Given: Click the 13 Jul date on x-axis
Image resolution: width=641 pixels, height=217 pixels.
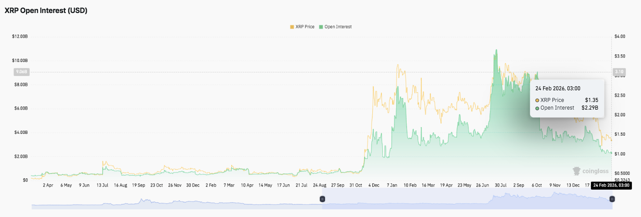Looking at the screenshot, I should tap(103, 185).
